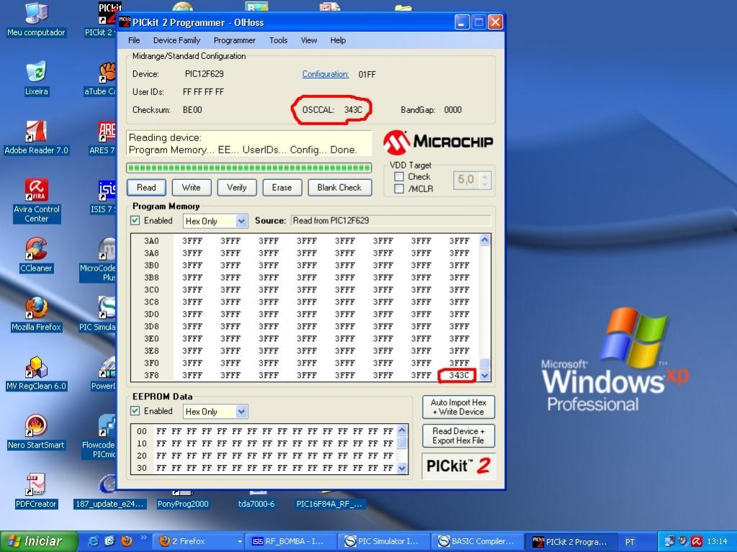Uncheck Program Memory Enabled checkbox
737x552 pixels.
135,220
